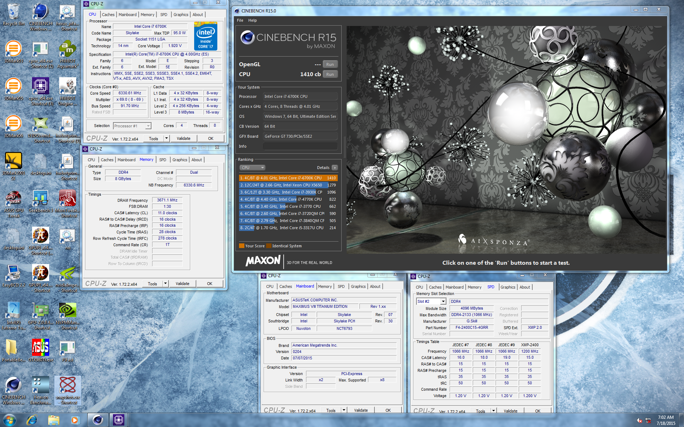
Task: Open the HWBOT Unigine desktop shortcut
Action: (68, 91)
